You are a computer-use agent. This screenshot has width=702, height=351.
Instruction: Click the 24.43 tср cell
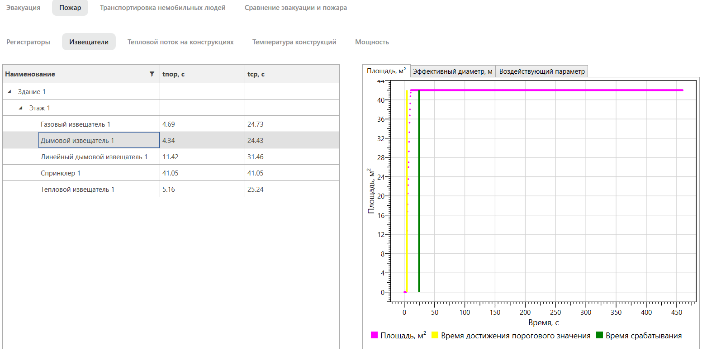tap(287, 141)
